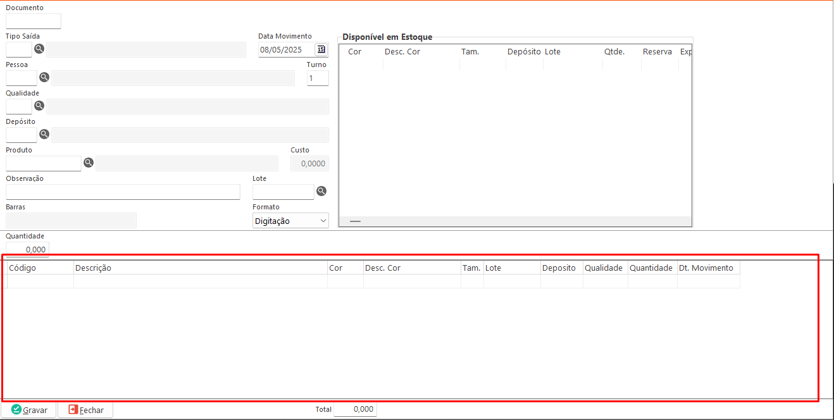Sort by Descrição column header
834x420 pixels.
click(200, 268)
